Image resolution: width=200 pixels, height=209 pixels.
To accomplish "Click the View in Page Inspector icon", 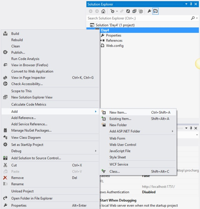I will coord(5,77).
